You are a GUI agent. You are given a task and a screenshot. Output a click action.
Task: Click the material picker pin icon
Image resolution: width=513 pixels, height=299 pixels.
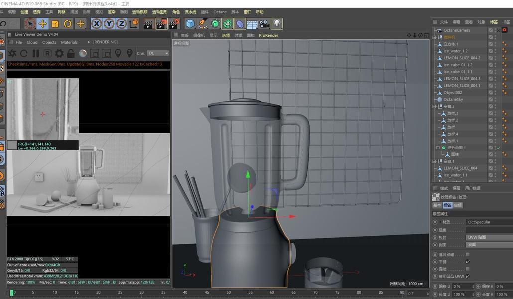129,53
